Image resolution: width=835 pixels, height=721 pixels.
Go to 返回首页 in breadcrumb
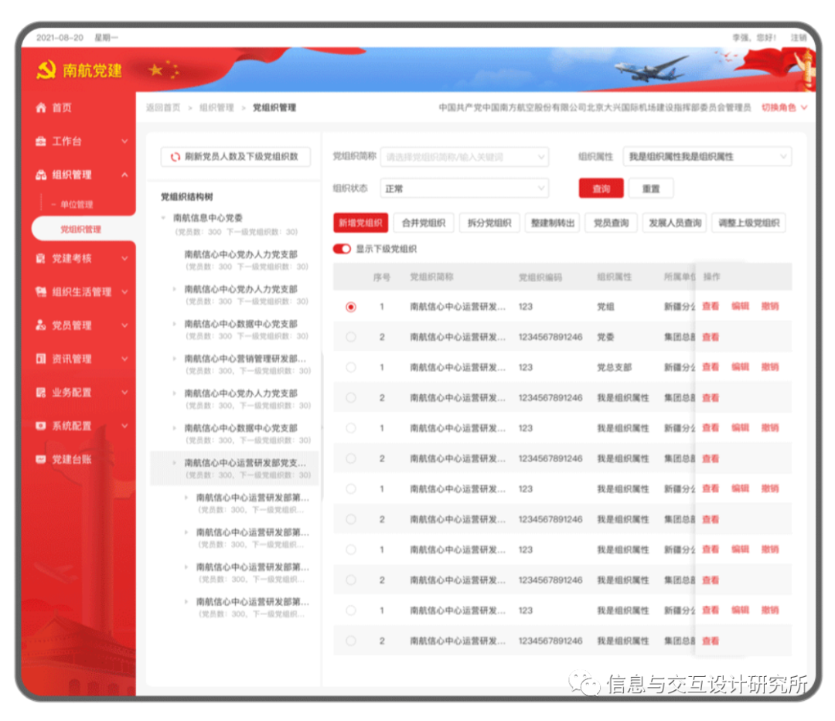click(x=163, y=107)
